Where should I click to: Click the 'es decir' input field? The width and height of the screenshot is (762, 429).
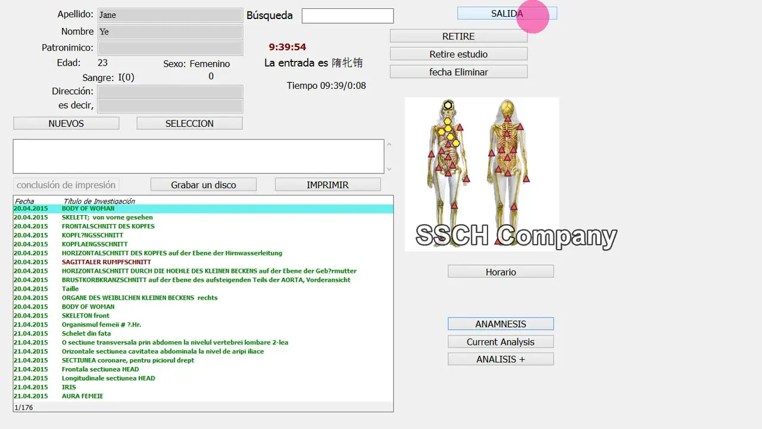(x=170, y=106)
